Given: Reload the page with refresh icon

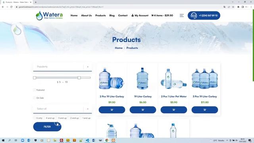Looking at the screenshot, I should 12,7.
